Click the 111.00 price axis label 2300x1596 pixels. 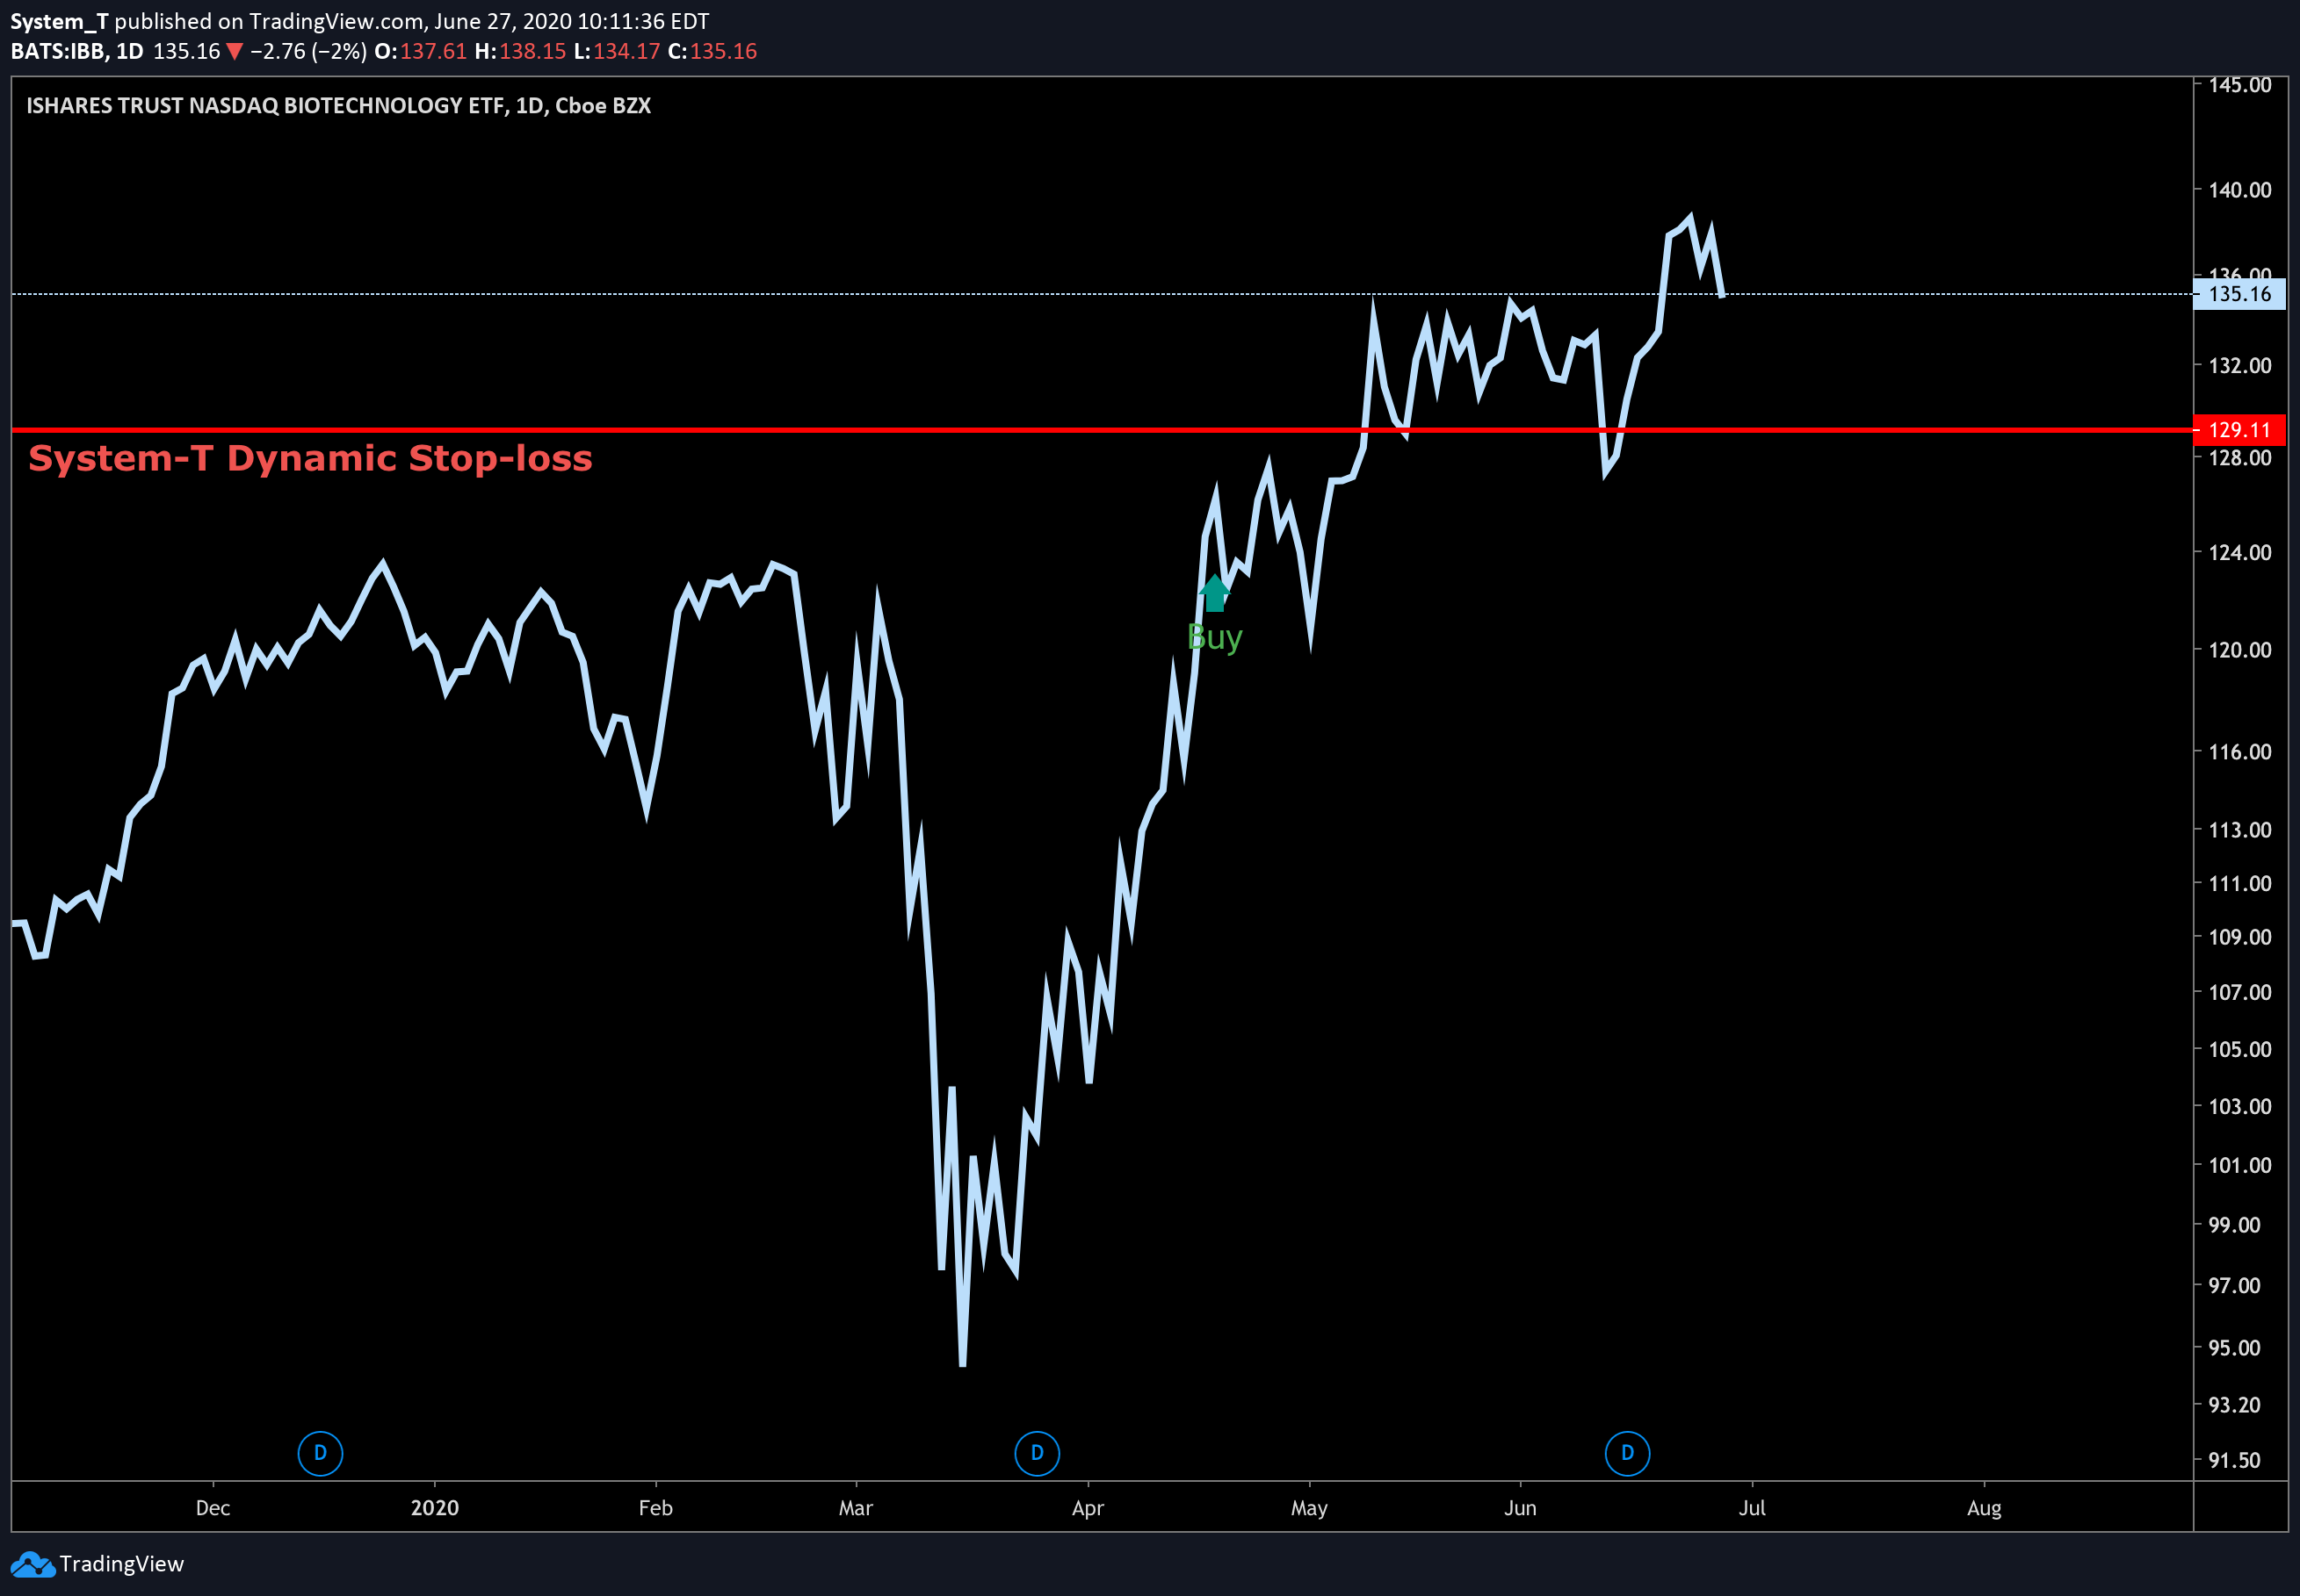2239,883
